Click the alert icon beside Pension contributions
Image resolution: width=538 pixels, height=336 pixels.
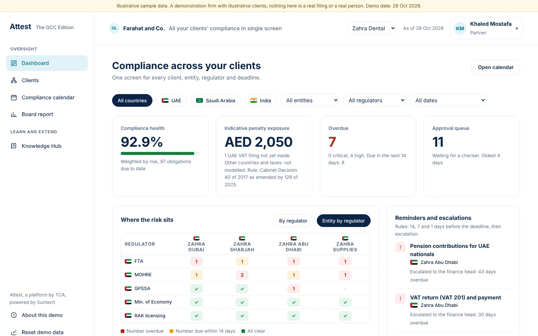pyautogui.click(x=401, y=247)
